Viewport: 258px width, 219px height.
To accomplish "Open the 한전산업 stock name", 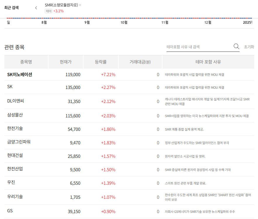I will pos(15,169).
